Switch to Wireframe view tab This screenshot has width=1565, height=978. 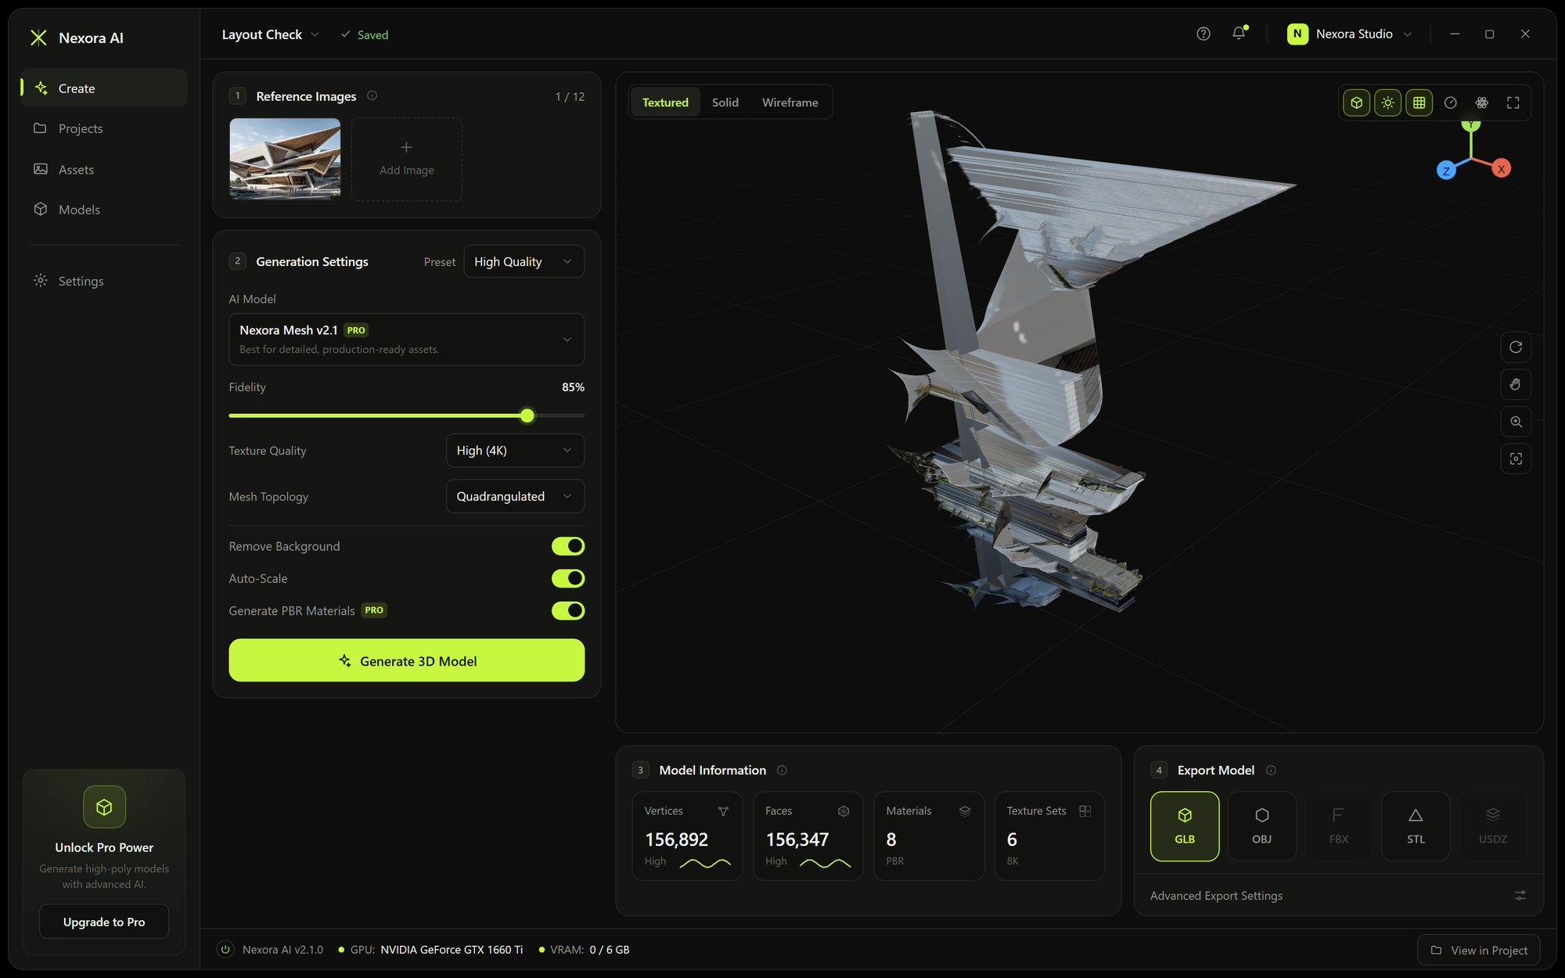pos(790,102)
